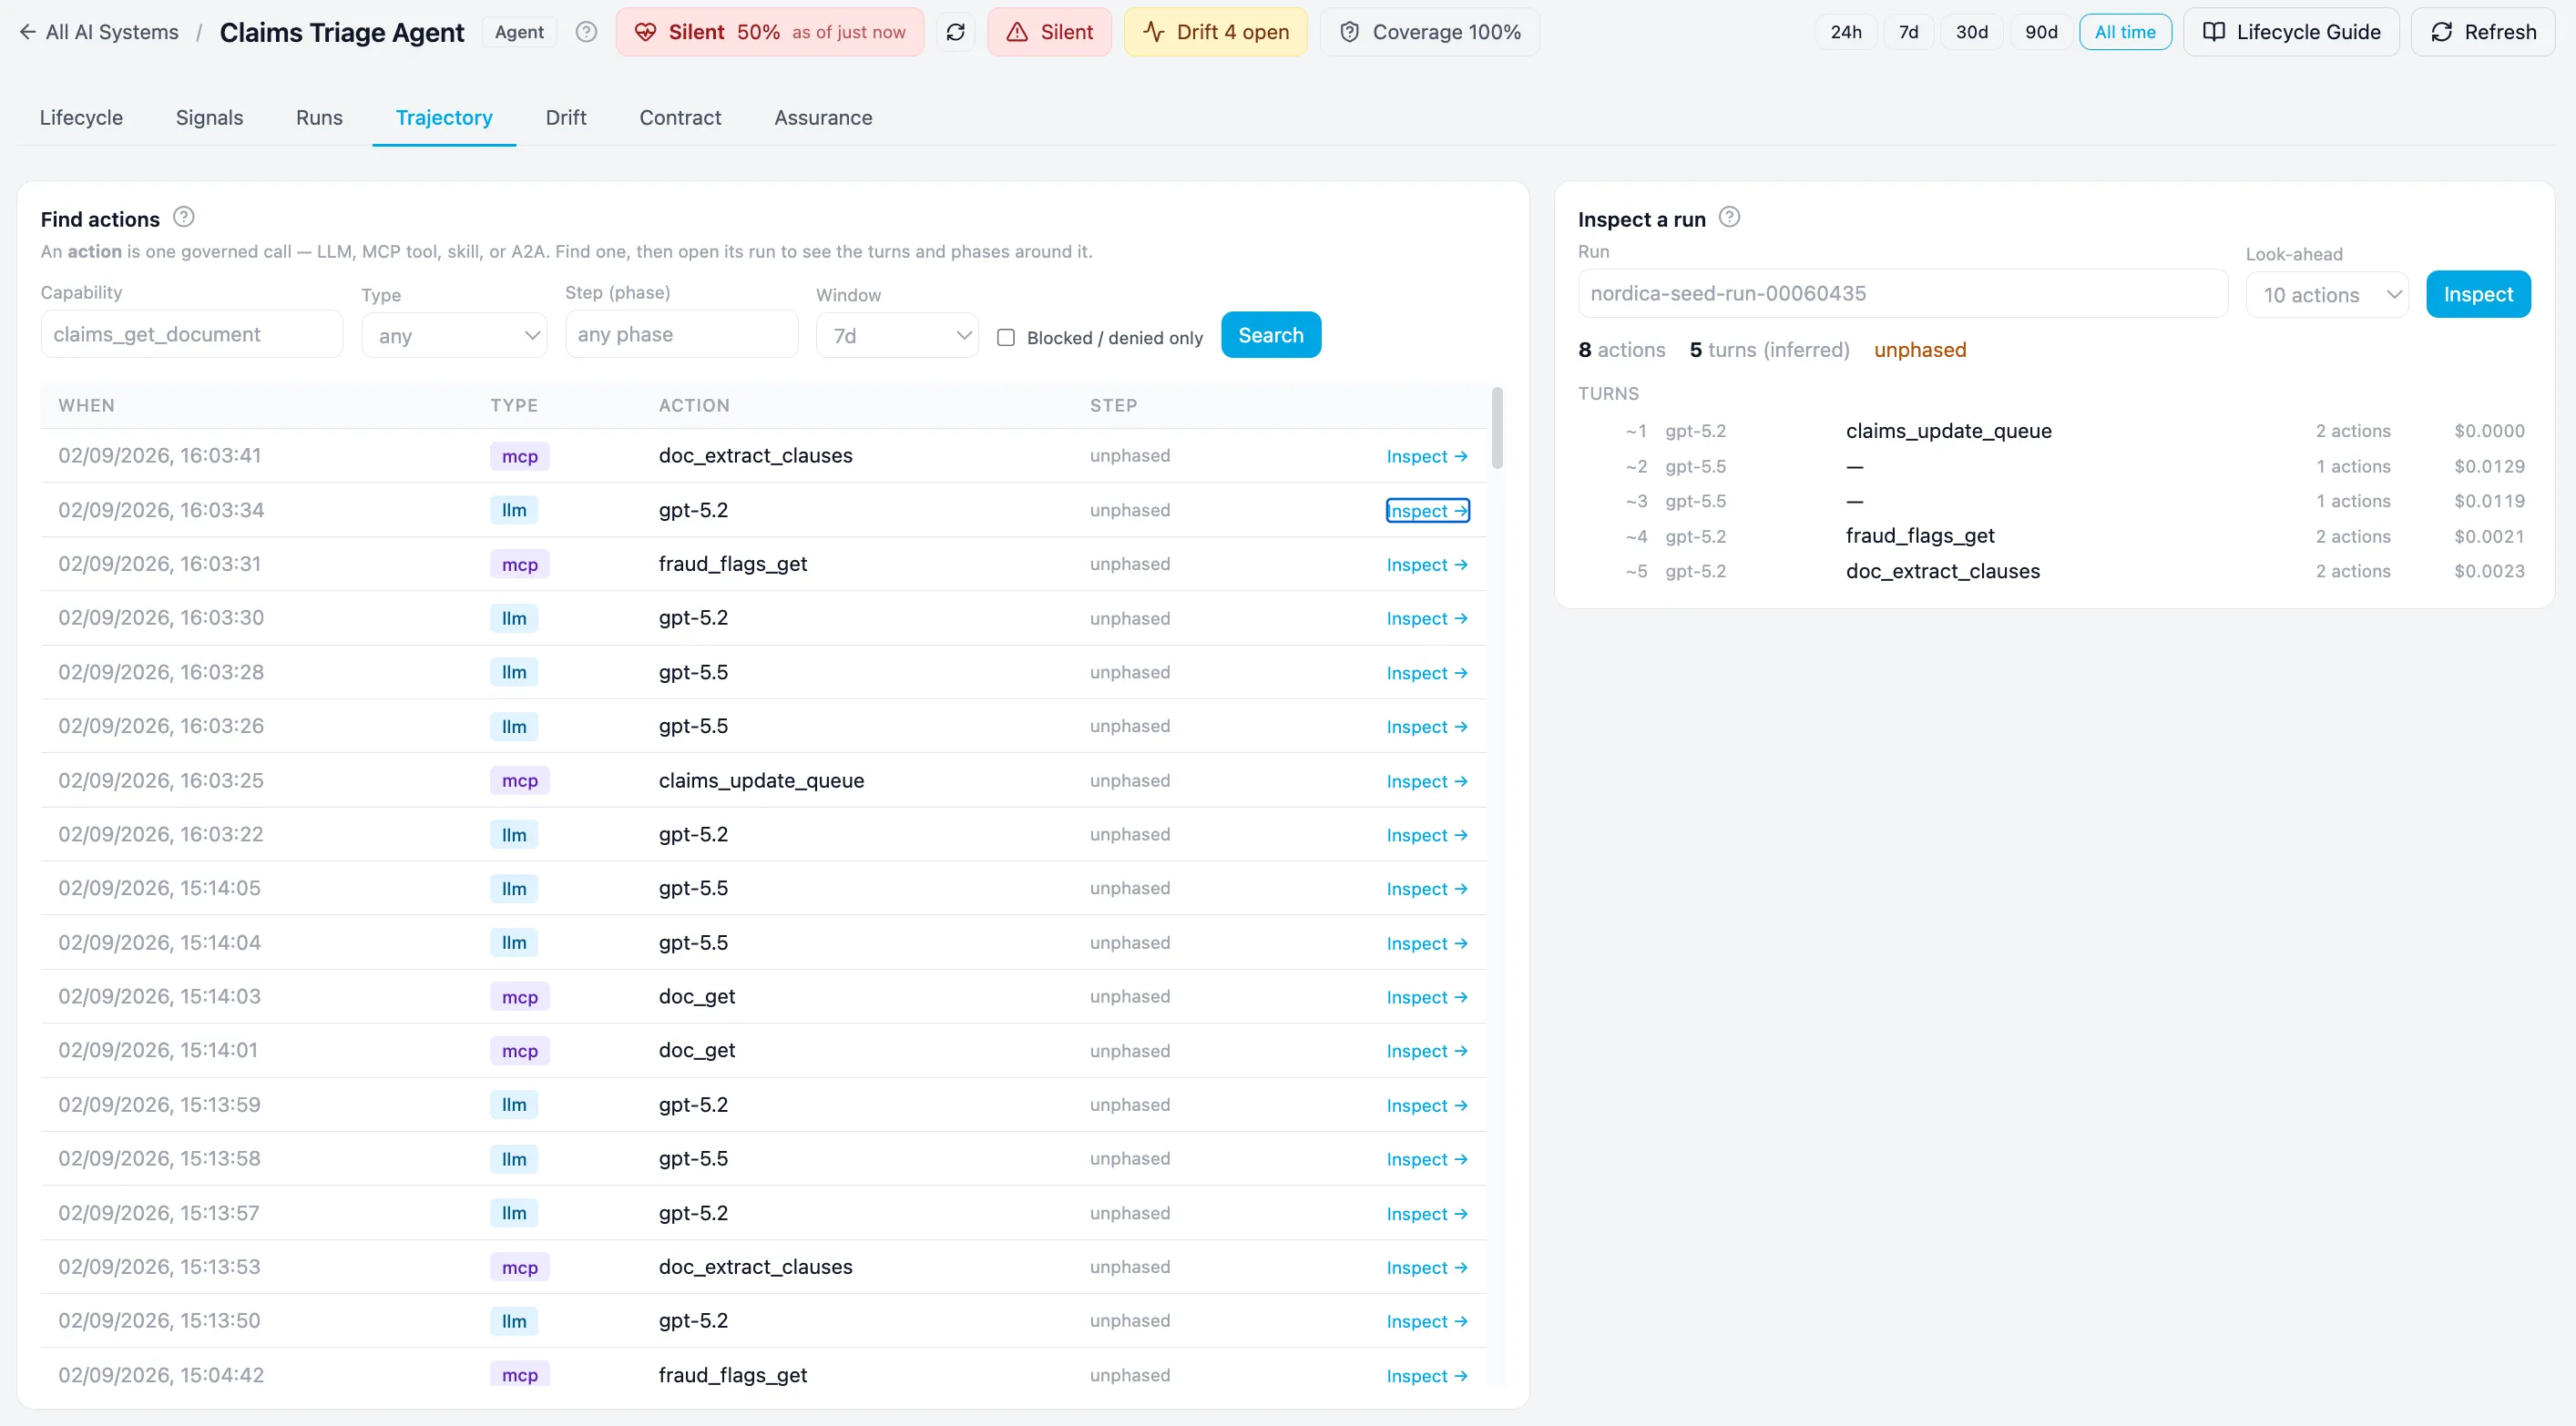The width and height of the screenshot is (2576, 1426).
Task: Click the recheck refresh icon beside status
Action: (x=955, y=32)
